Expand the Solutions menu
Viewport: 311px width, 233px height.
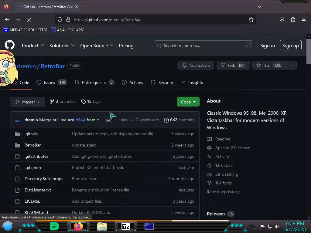62,46
